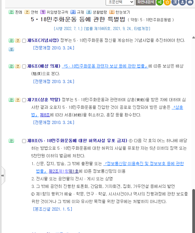Click the 한눈보기 legend icon
Screen dimensions: 195x233
112,12
